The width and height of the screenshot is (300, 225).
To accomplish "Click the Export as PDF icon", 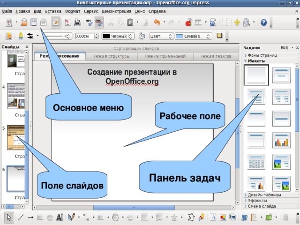I will click(67, 22).
